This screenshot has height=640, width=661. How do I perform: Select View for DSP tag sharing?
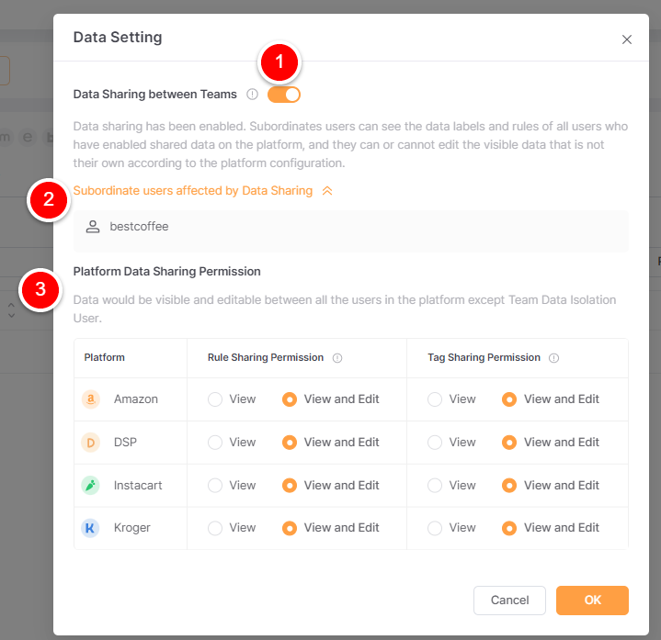point(435,442)
